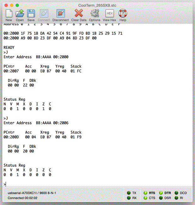Toggle the RTS line indicator

(x=145, y=193)
